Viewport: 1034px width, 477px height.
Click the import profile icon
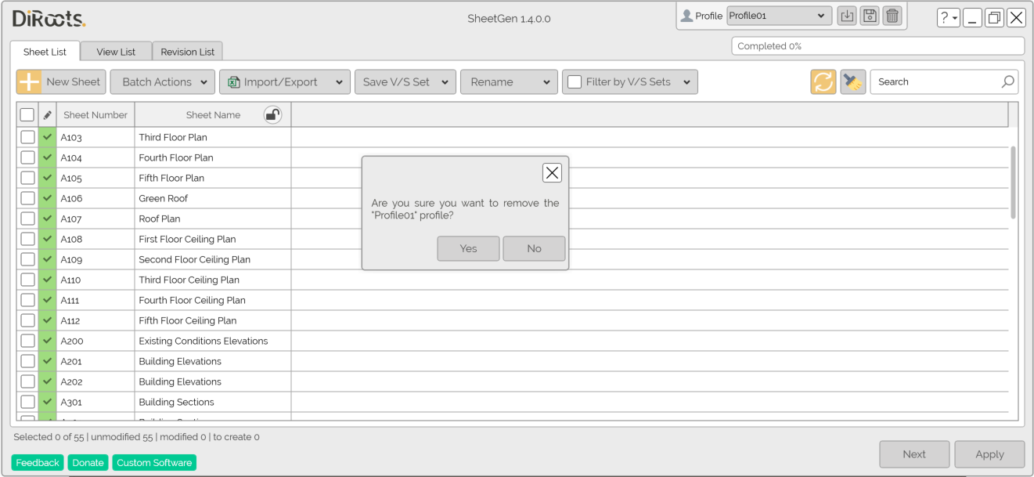[846, 16]
